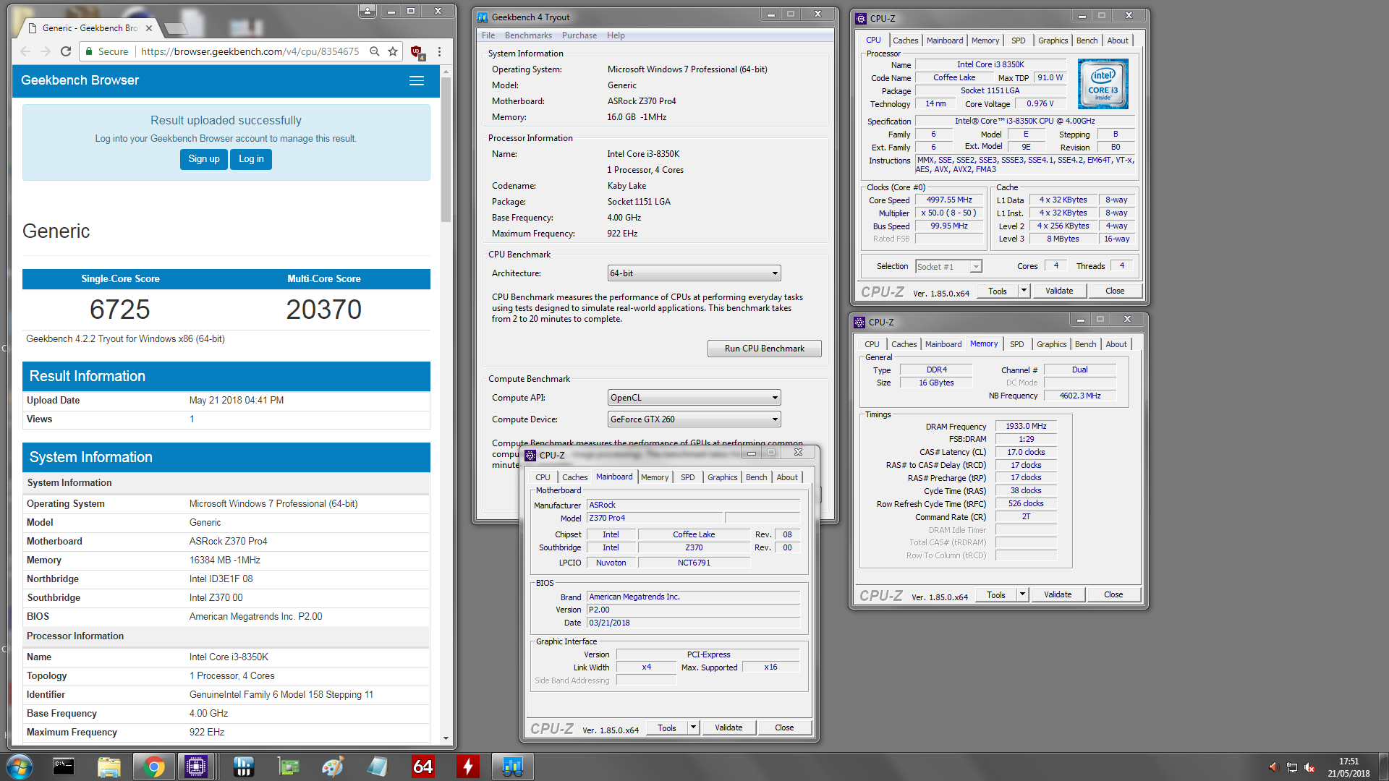Viewport: 1389px width, 781px height.
Task: Click the orange speaker tray icon
Action: (x=1273, y=767)
